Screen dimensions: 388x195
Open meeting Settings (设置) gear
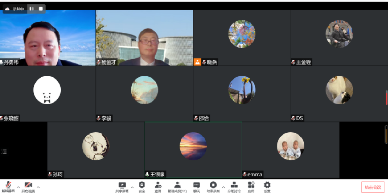tap(267, 187)
